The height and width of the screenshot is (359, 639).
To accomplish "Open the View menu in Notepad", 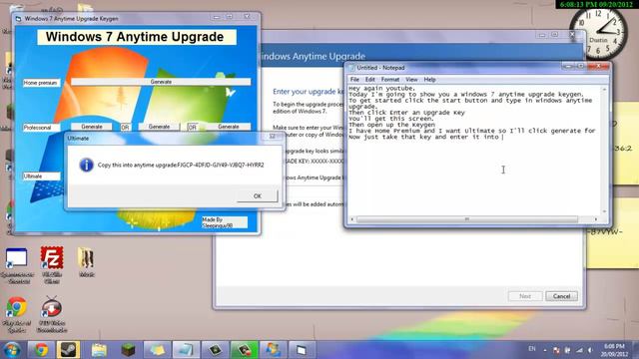I will tap(411, 80).
